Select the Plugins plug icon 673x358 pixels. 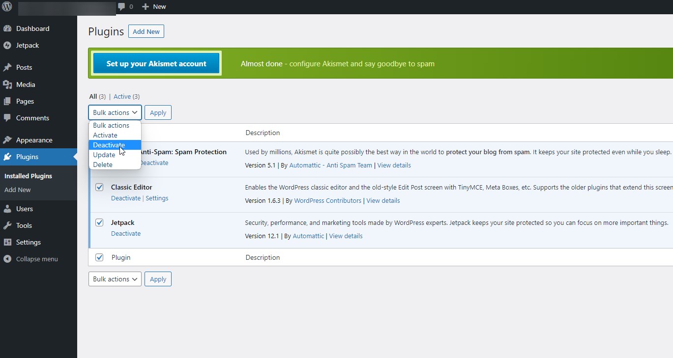click(8, 157)
